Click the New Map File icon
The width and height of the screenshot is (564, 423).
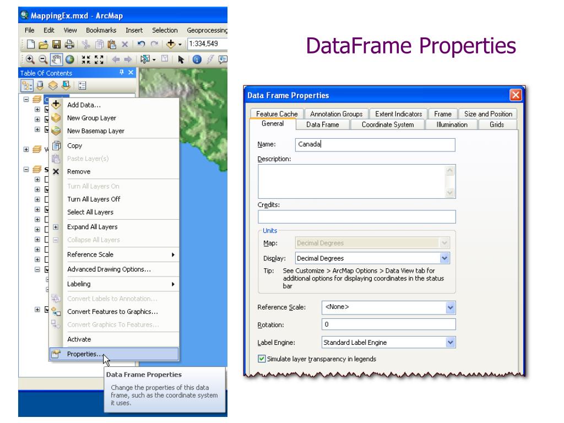31,44
